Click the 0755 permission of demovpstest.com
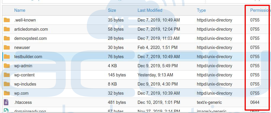 click(255, 38)
